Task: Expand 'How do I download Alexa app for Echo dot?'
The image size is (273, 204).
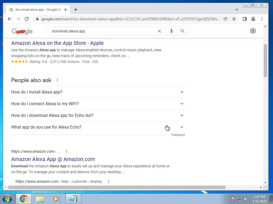Action: pos(98,115)
